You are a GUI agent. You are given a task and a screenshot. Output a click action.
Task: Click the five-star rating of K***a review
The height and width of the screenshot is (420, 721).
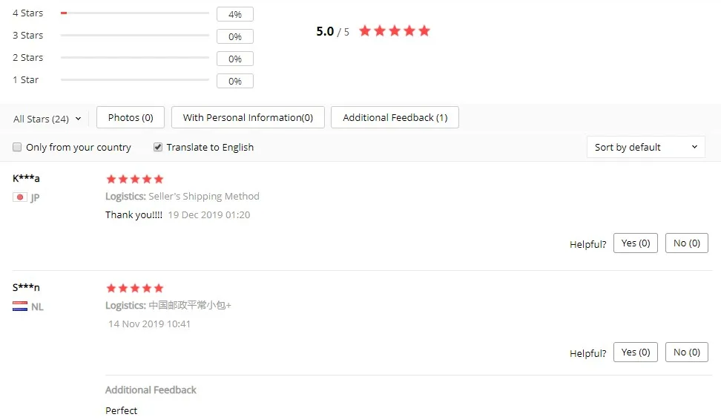[x=135, y=179]
